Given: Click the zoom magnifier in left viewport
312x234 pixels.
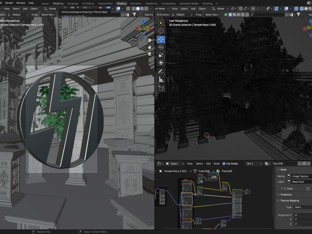Looking at the screenshot, I should 149,41.
